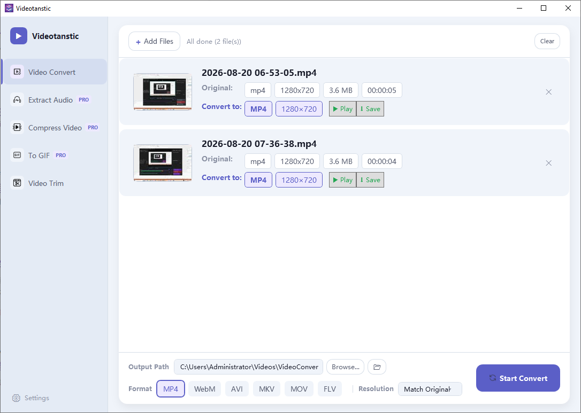This screenshot has width=581, height=413.
Task: Change MP4 convert format of 07-36-38 file
Action: [x=258, y=180]
